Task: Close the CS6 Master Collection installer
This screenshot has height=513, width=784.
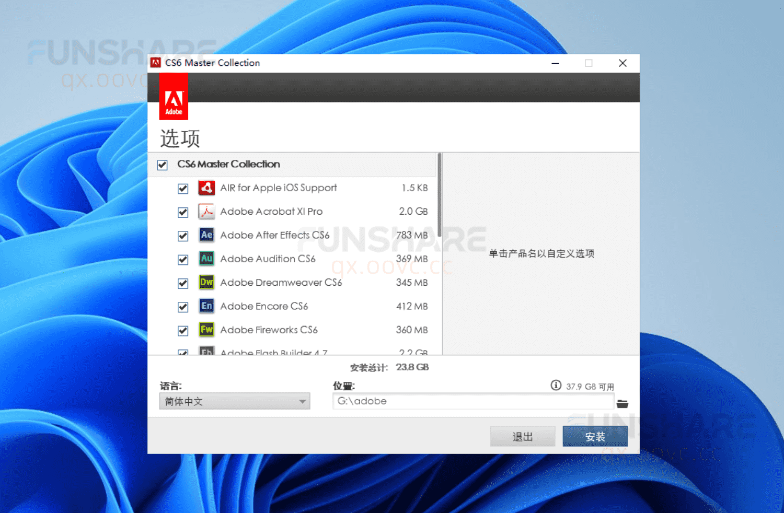Action: point(622,63)
